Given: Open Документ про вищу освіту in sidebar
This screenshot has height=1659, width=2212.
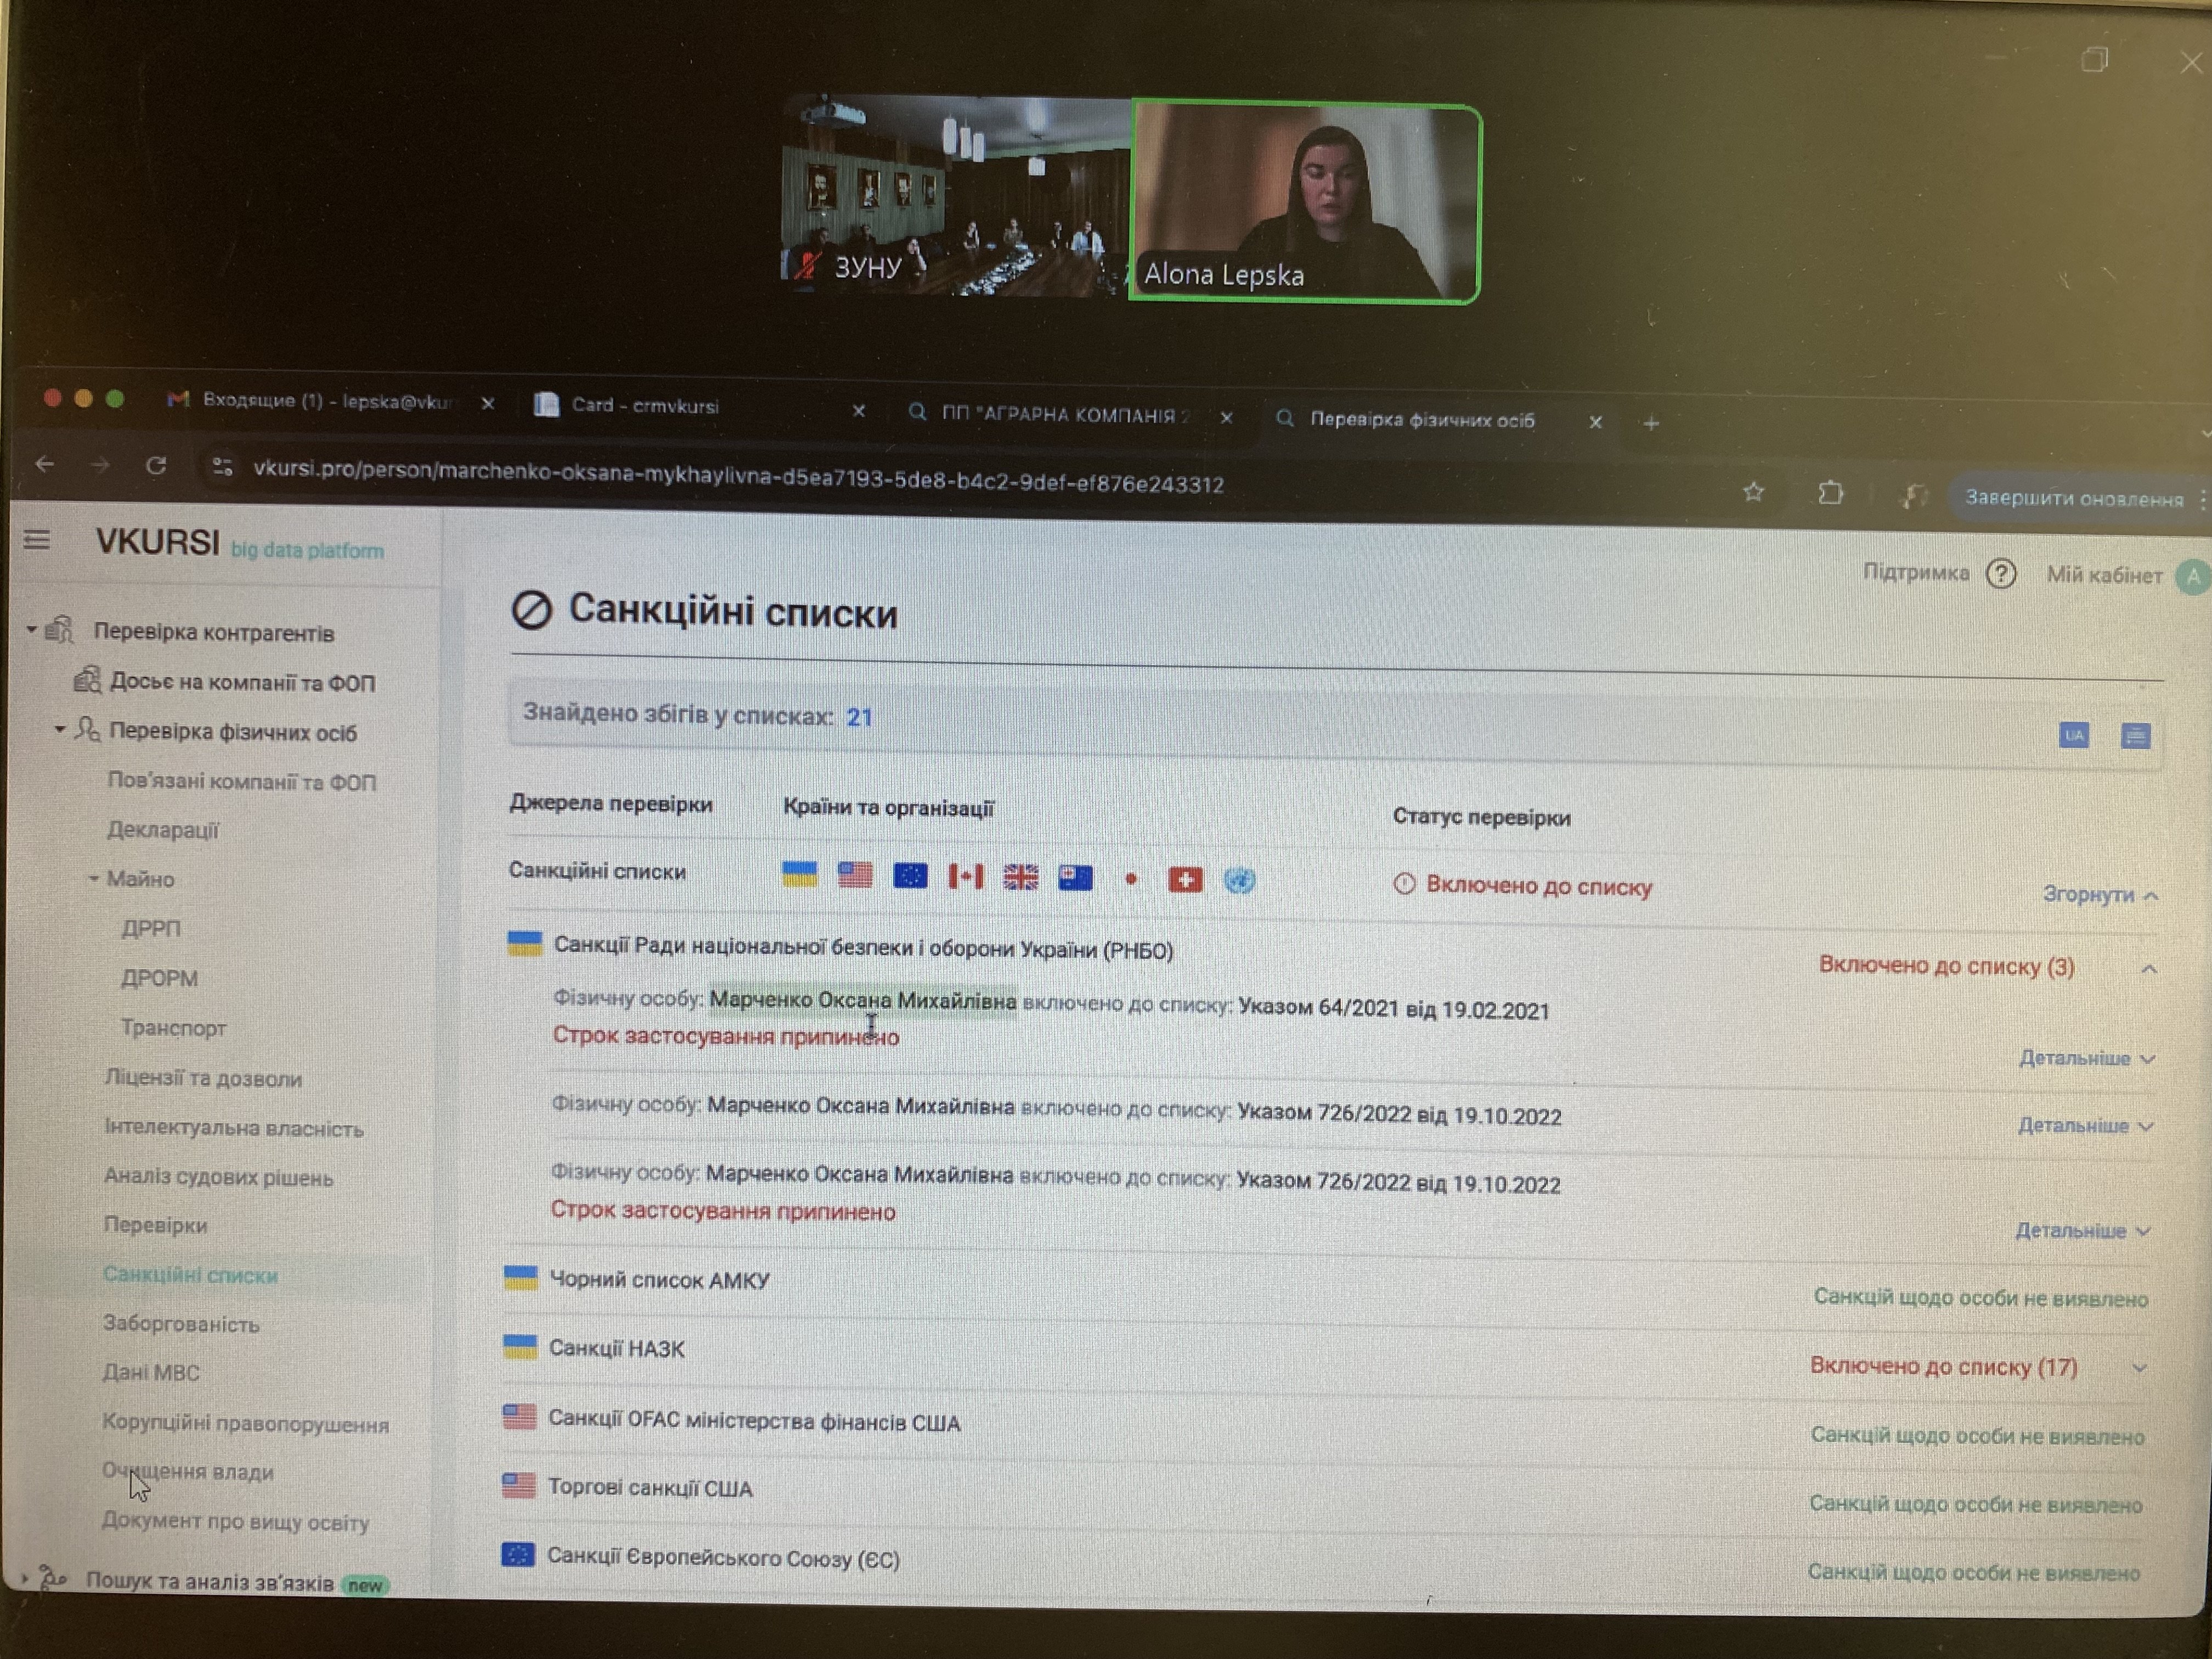Looking at the screenshot, I should point(235,1522).
